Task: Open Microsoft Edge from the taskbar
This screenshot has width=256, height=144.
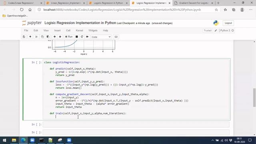Action: (23, 140)
